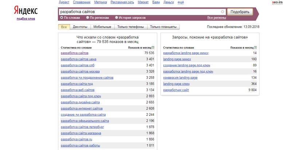Image resolution: width=294 pixels, height=150 pixels.
Task: Focus the search query input field
Action: [x=142, y=12]
